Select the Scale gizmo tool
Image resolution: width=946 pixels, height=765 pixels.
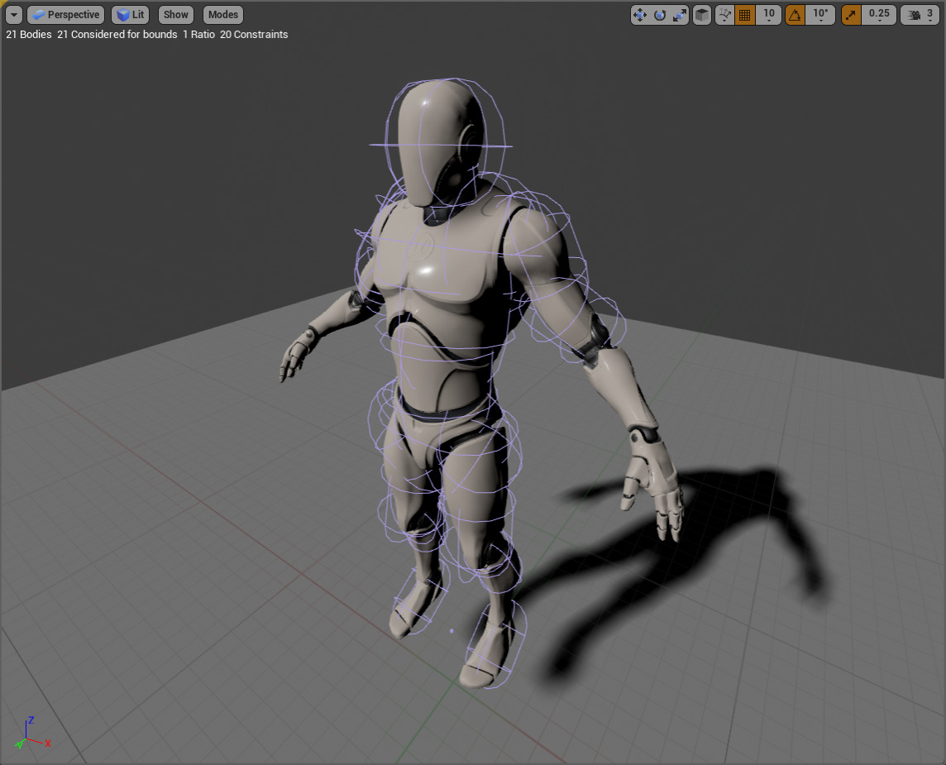680,15
